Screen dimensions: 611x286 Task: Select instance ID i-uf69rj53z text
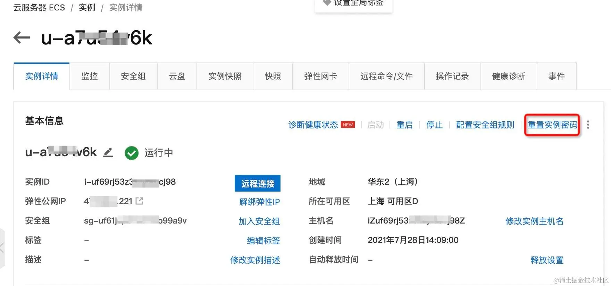130,182
